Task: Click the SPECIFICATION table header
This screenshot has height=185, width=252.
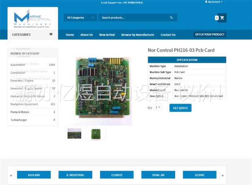Action: 187,60
